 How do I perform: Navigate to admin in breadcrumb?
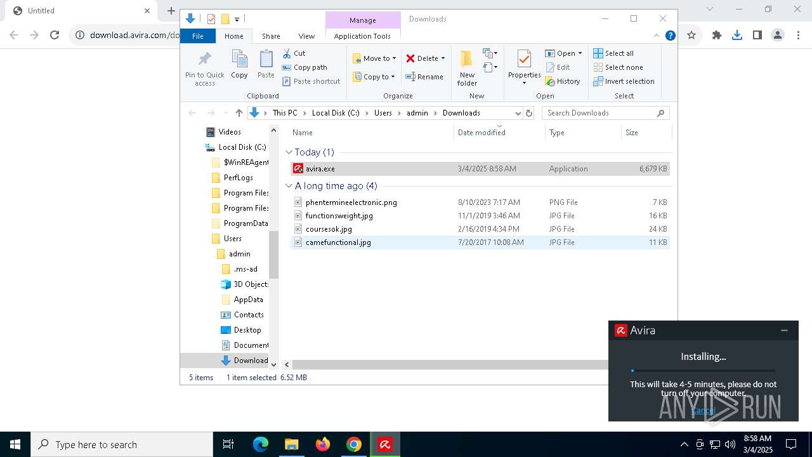[417, 113]
